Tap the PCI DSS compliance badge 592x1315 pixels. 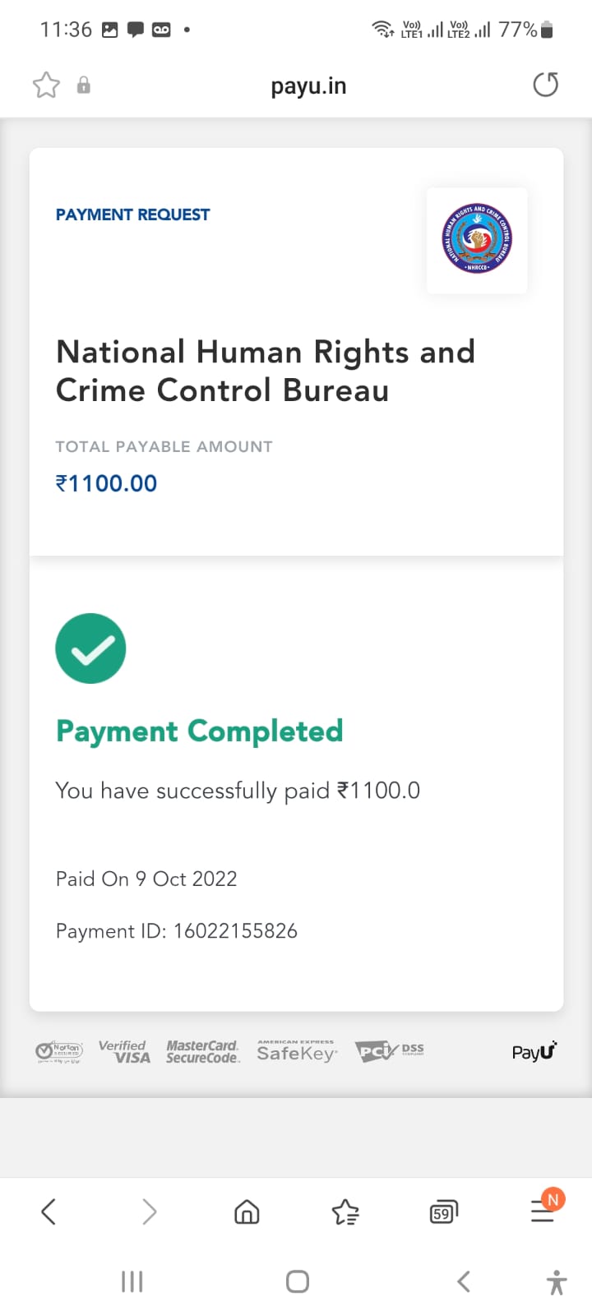pos(390,1051)
